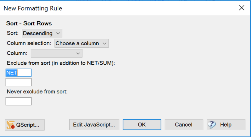Image resolution: width=251 pixels, height=137 pixels.
Task: Expand the Choose a column dropdown
Action: 81,43
